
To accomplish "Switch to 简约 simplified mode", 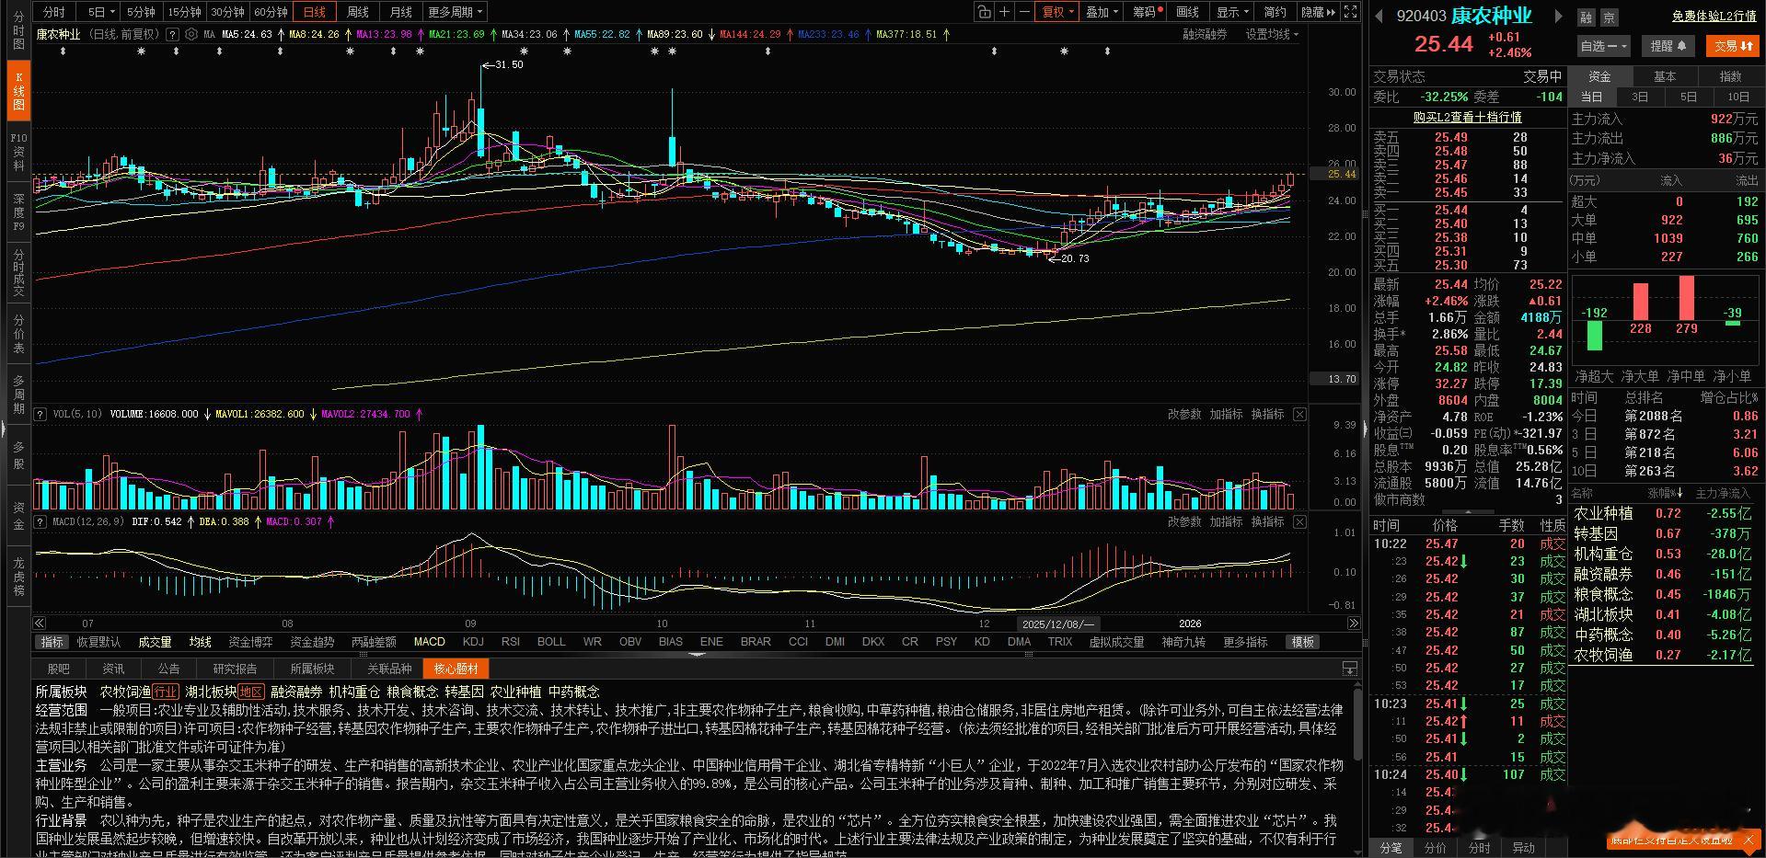I will click(x=1274, y=12).
